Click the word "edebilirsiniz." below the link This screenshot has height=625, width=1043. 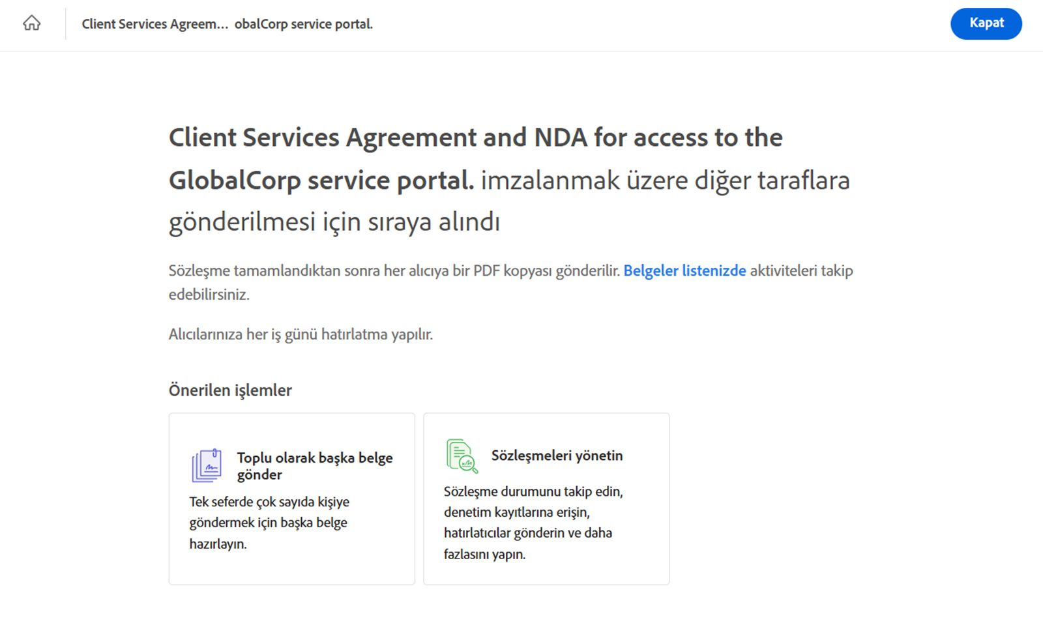209,295
